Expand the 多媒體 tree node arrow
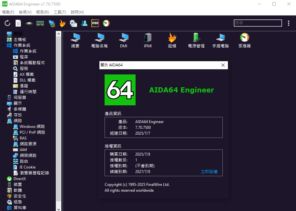 pos(3,109)
